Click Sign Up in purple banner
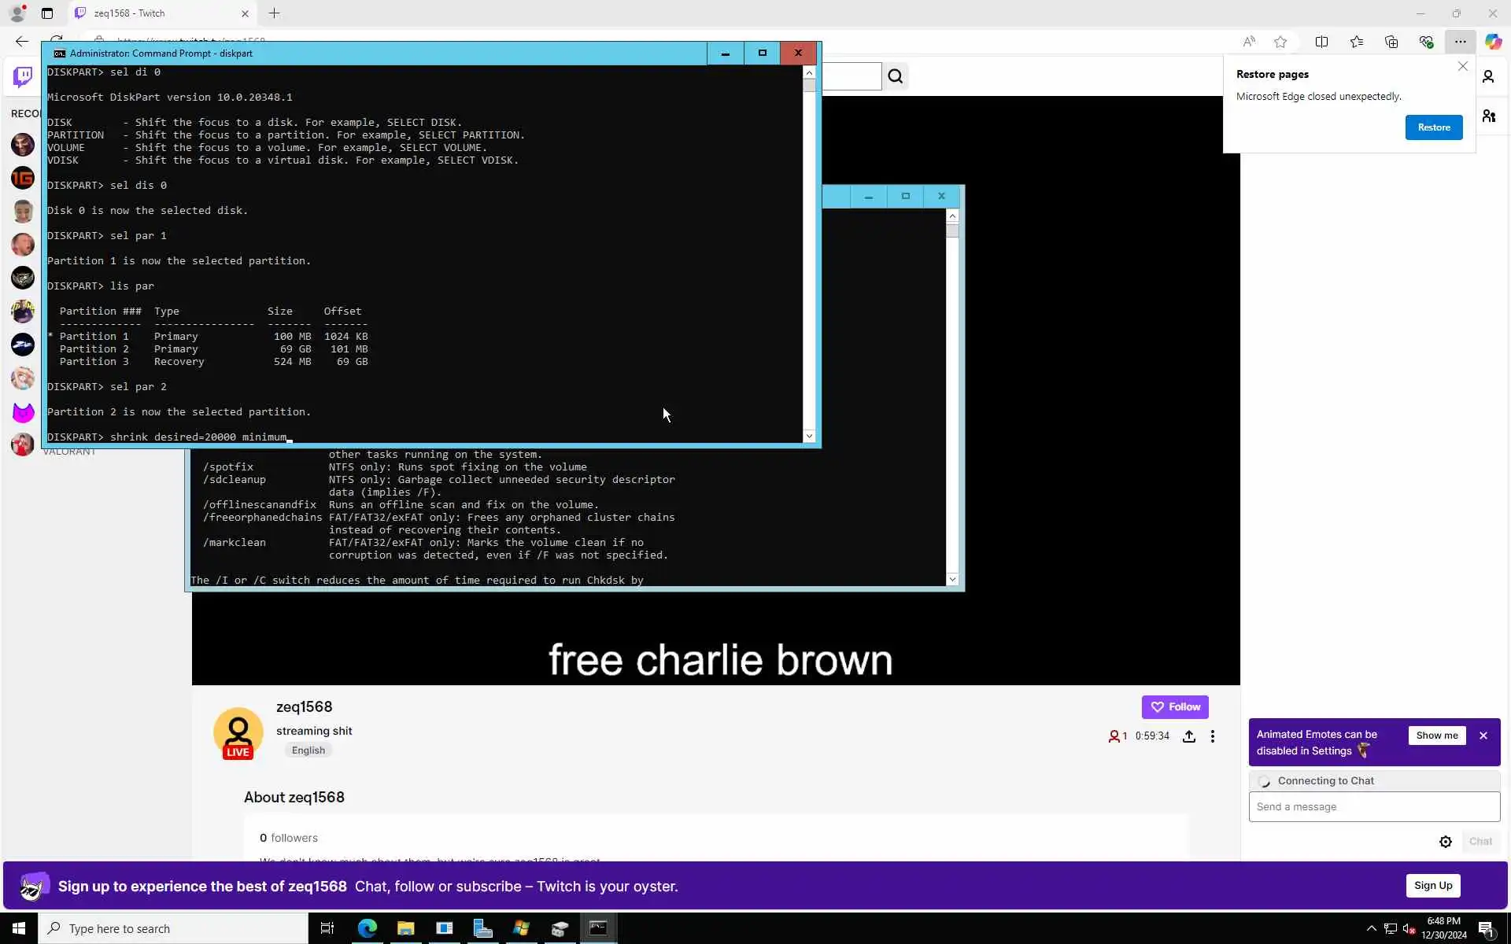This screenshot has width=1511, height=944. pos(1432,885)
